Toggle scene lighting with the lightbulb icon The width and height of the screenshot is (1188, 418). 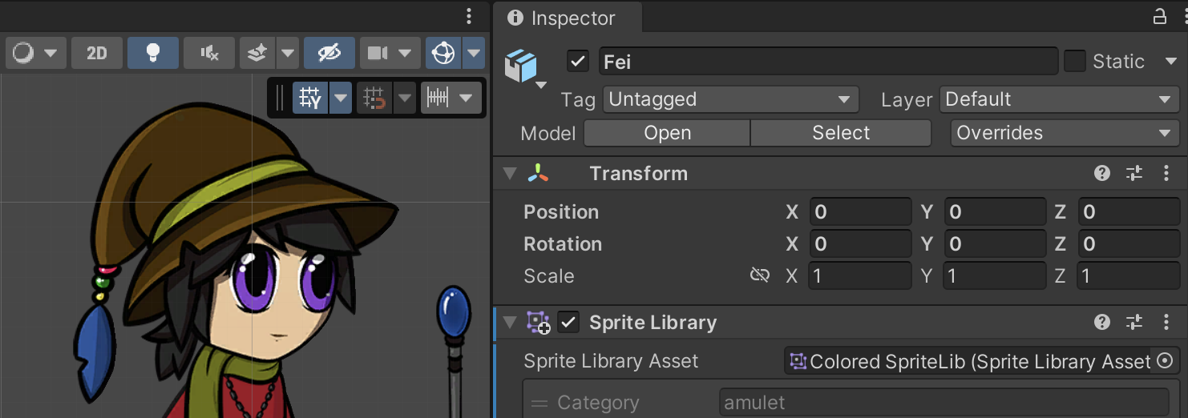[152, 54]
